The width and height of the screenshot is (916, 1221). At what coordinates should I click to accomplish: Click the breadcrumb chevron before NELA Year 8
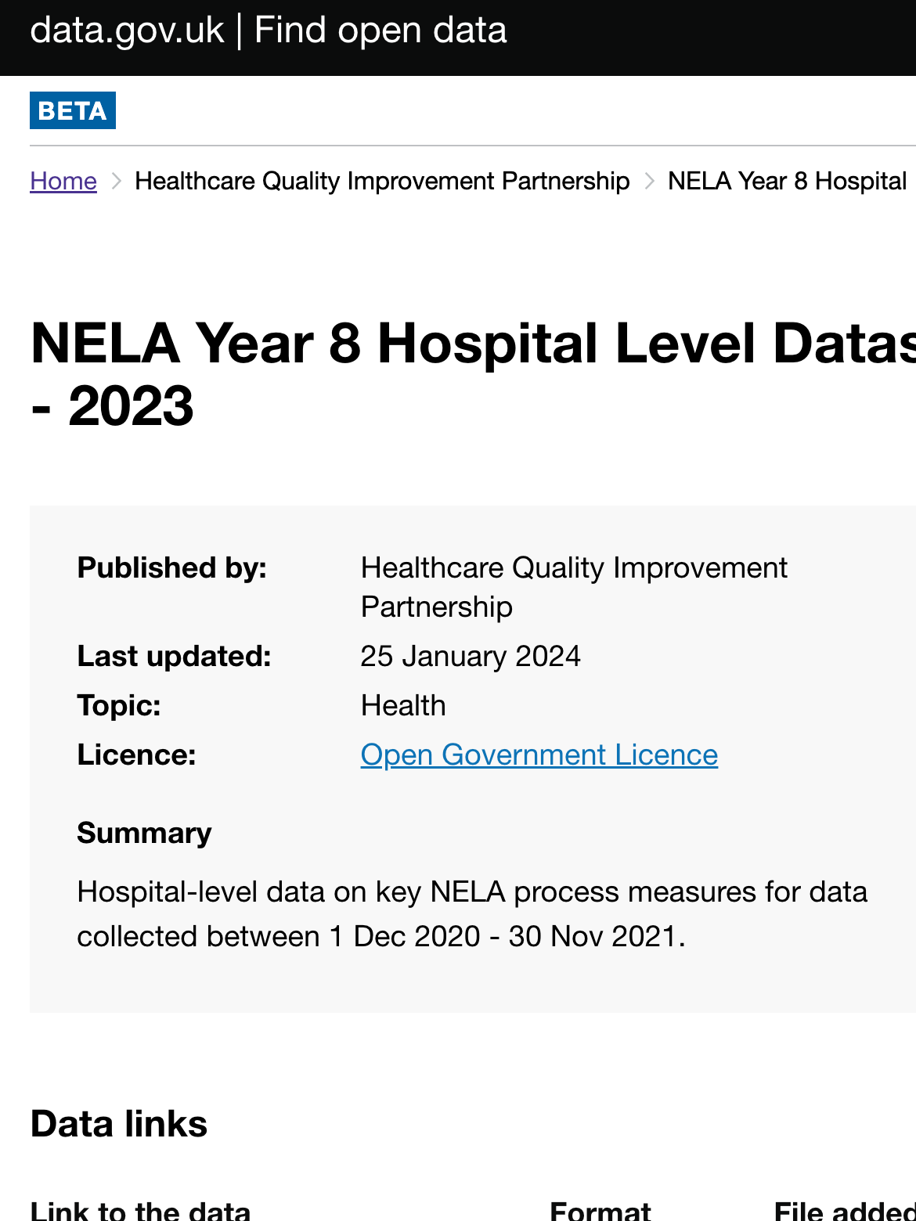coord(649,181)
